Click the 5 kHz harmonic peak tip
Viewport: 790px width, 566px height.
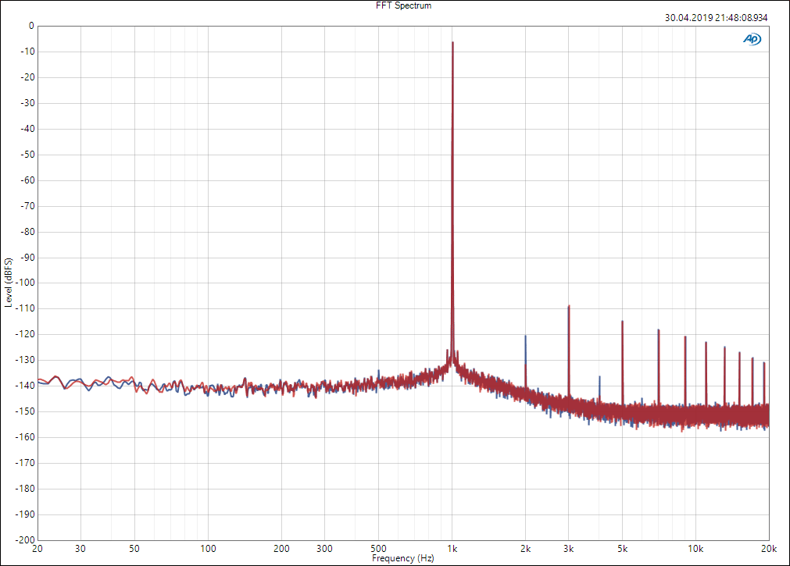622,322
